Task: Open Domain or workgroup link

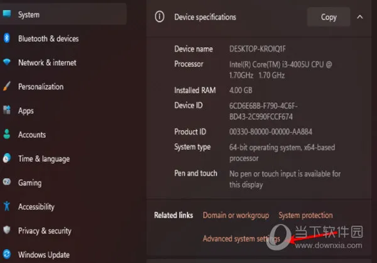Action: pos(236,215)
